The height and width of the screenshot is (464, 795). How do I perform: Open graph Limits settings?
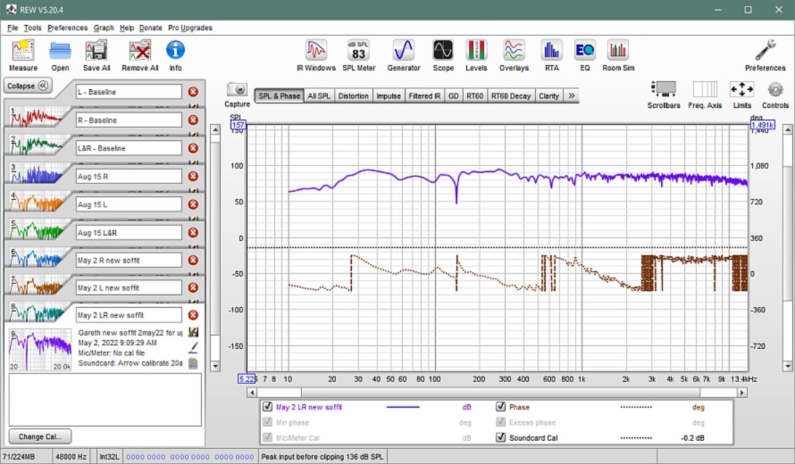[741, 90]
